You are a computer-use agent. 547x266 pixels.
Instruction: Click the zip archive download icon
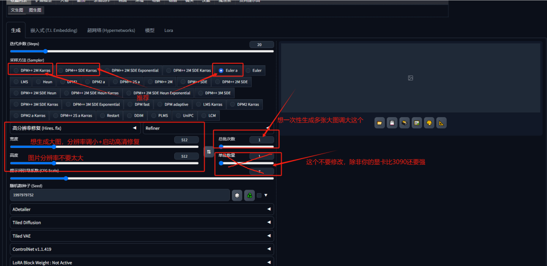point(404,123)
